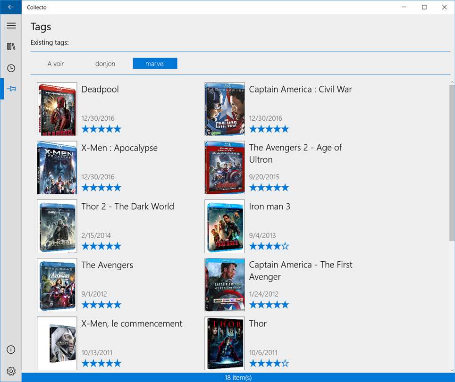Image resolution: width=455 pixels, height=382 pixels.
Task: Maximize the Collecto window
Action: click(x=424, y=7)
